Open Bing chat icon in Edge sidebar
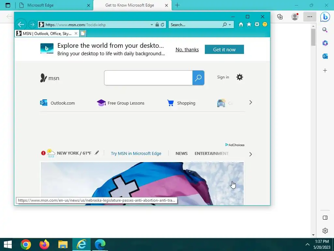The image size is (334, 251). (325, 17)
